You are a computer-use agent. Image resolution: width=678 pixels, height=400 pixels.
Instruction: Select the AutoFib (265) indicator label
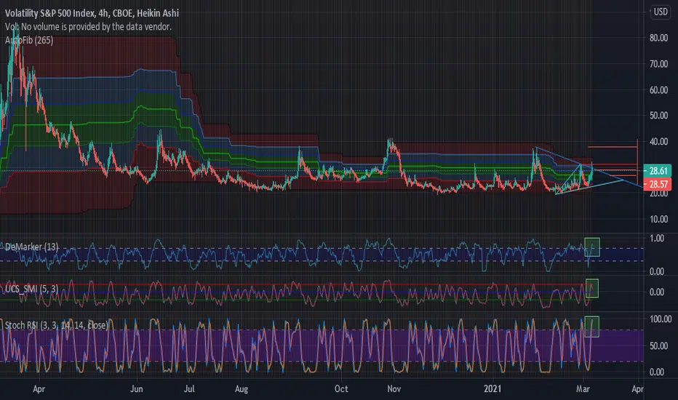(x=29, y=40)
